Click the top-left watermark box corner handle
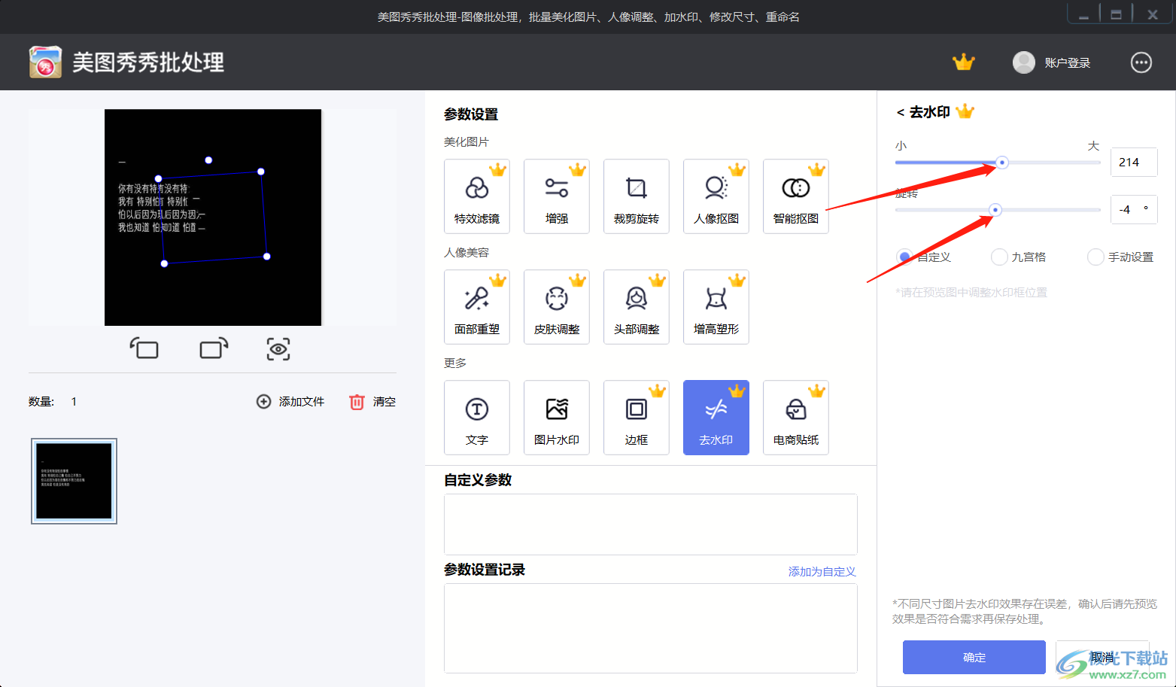This screenshot has height=687, width=1176. 158,179
